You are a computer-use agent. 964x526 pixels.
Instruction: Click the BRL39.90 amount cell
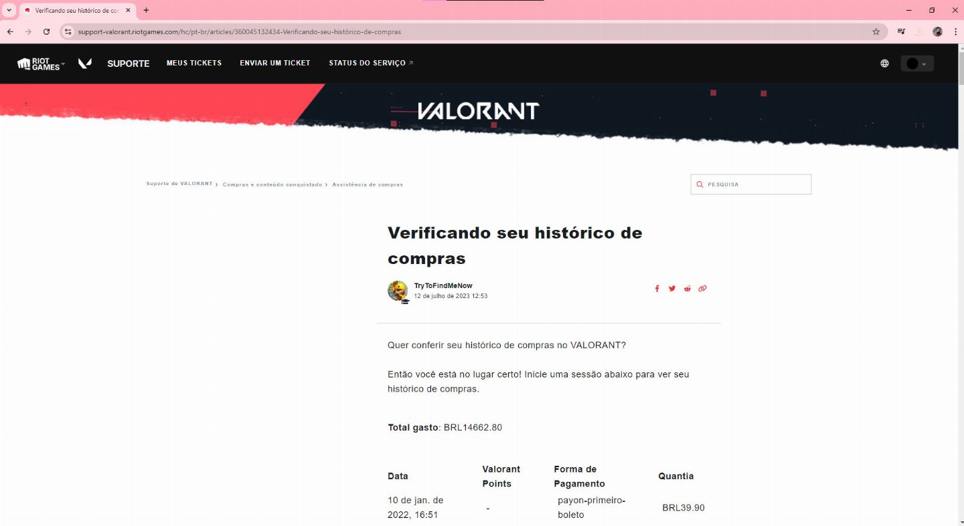[684, 508]
